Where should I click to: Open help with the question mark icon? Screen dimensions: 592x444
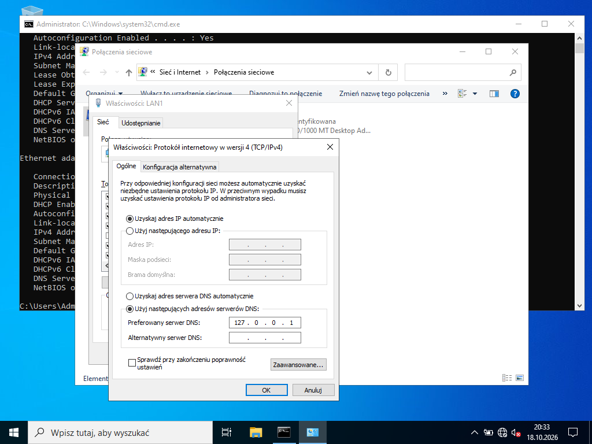(x=515, y=94)
